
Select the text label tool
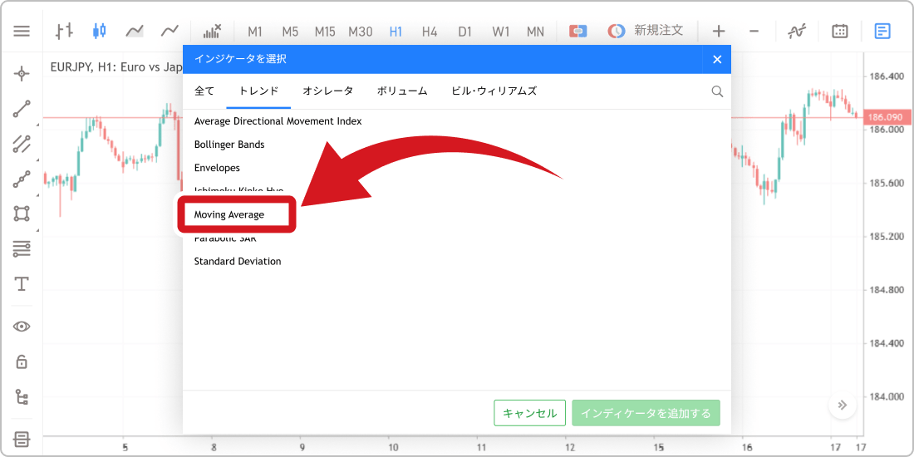22,284
